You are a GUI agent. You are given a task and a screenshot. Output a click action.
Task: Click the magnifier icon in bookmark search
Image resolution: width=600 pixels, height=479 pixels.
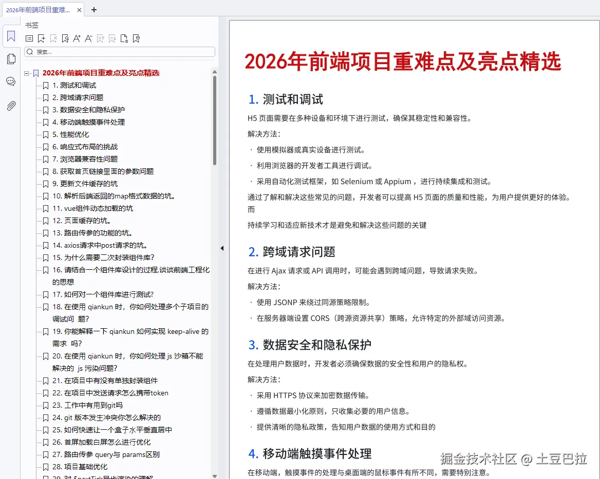30,52
